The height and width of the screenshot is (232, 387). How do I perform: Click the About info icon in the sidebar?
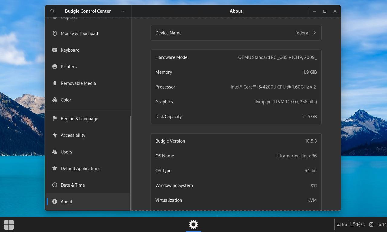[x=55, y=201]
